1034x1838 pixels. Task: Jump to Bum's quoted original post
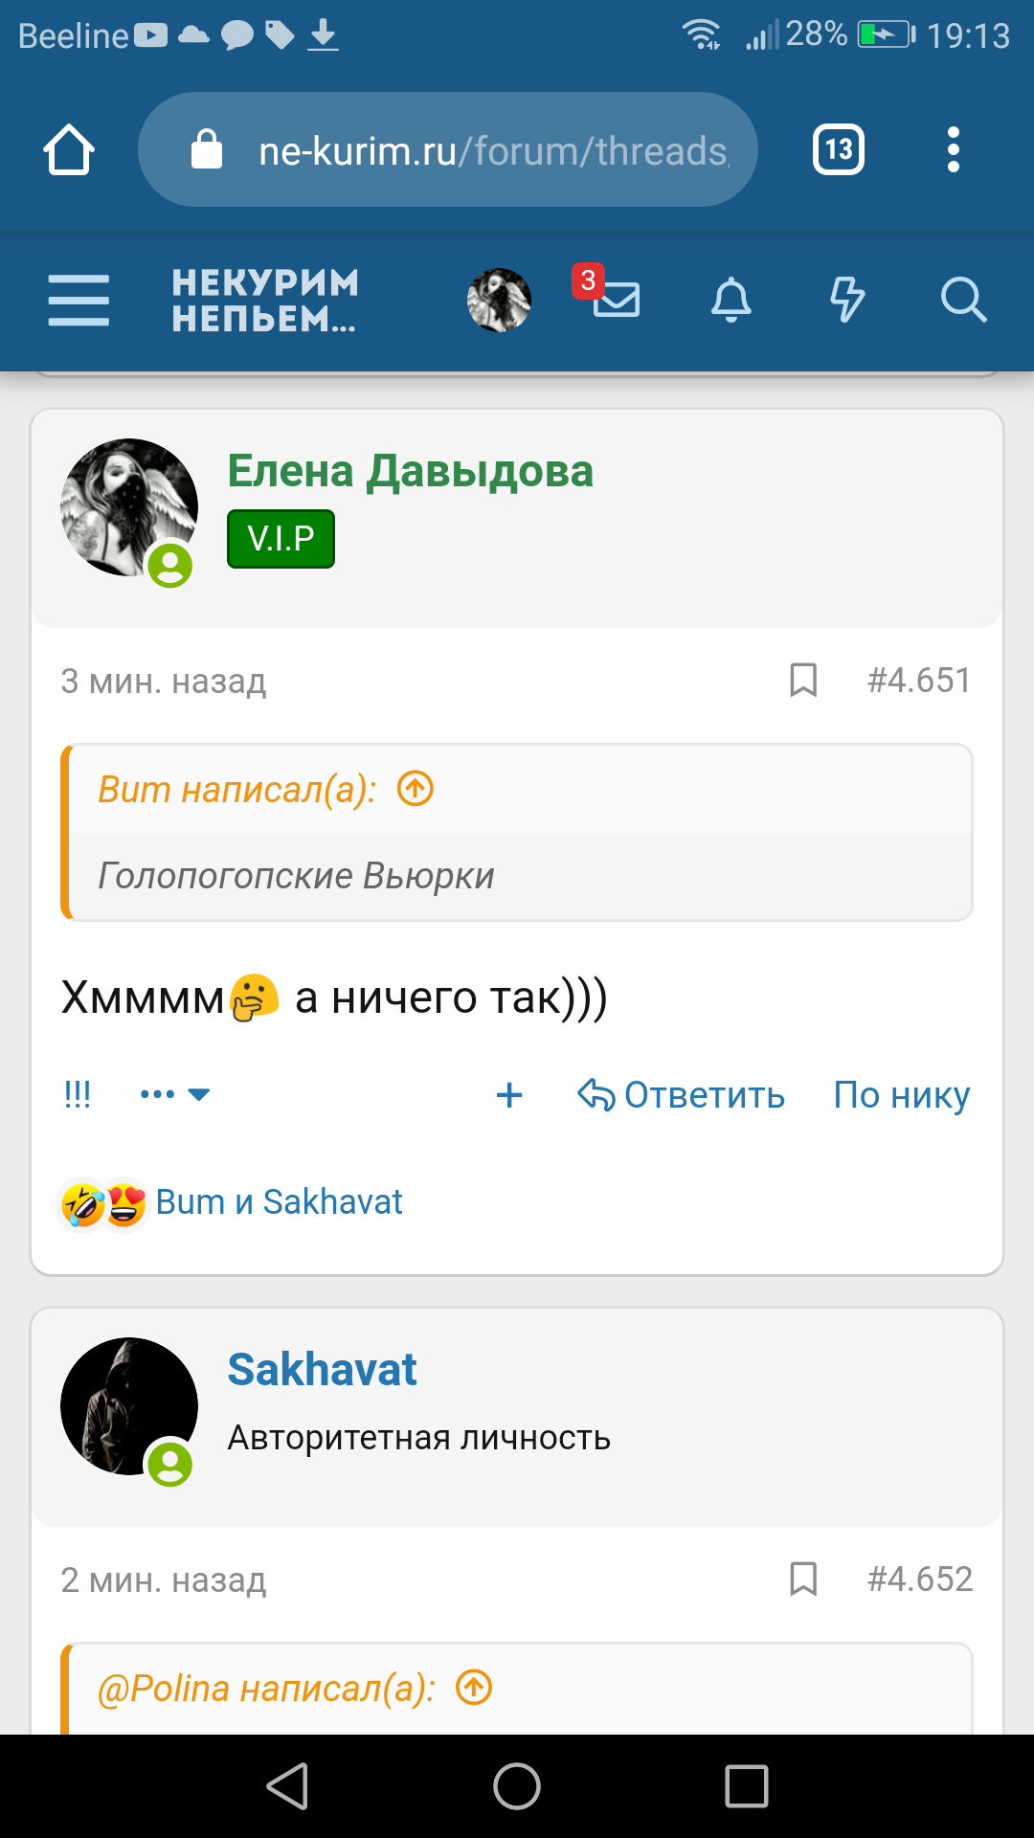(416, 790)
